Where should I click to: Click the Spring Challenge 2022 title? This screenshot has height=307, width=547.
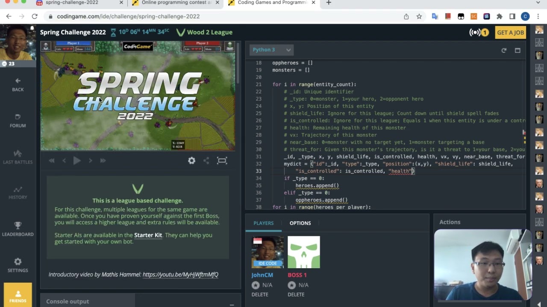(x=73, y=32)
